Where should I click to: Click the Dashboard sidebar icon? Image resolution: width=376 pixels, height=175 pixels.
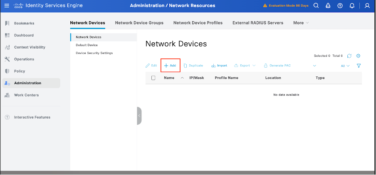[7, 35]
